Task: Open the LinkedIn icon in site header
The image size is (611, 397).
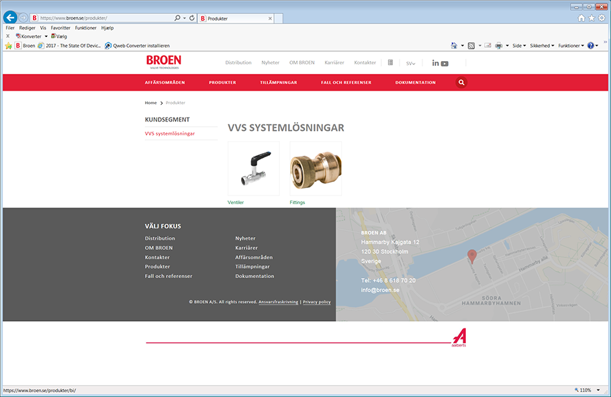Action: coord(435,63)
